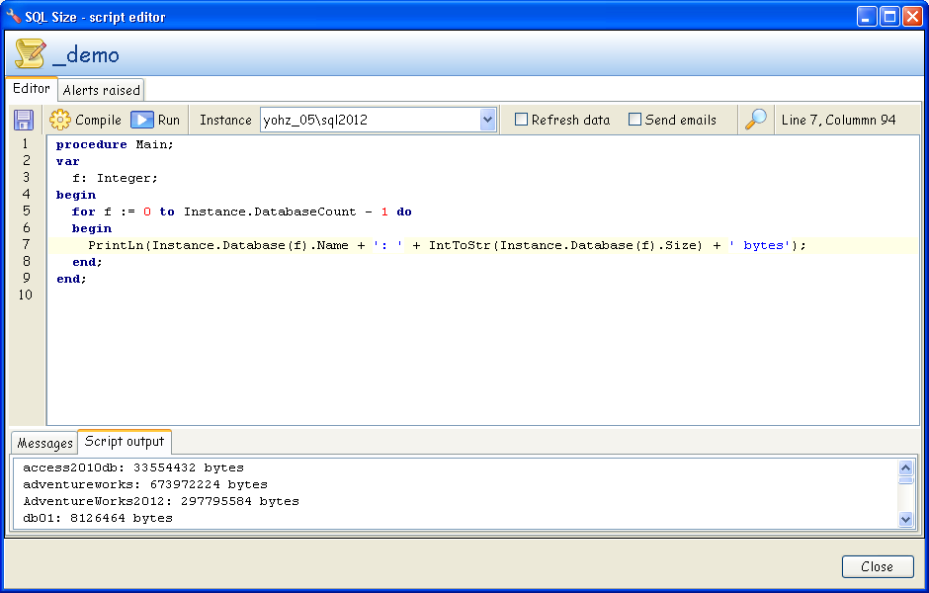Minimize the SQL Size script editor window
Image resolution: width=929 pixels, height=593 pixels.
click(x=867, y=17)
